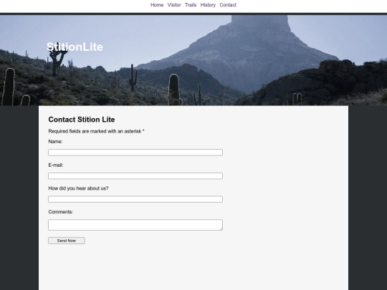Click the 'Required fields are marked' note

click(96, 131)
